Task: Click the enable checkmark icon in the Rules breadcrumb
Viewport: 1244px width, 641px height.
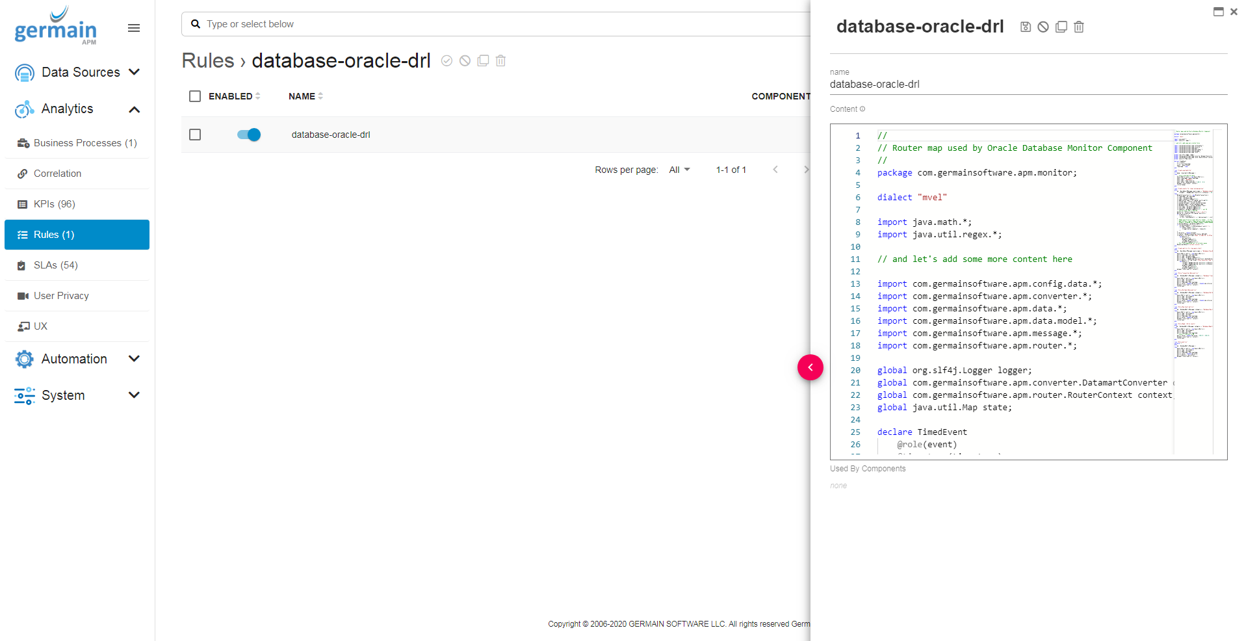Action: coord(447,60)
